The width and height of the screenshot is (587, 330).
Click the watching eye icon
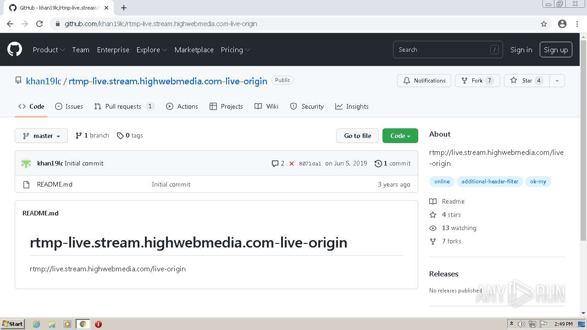(433, 228)
